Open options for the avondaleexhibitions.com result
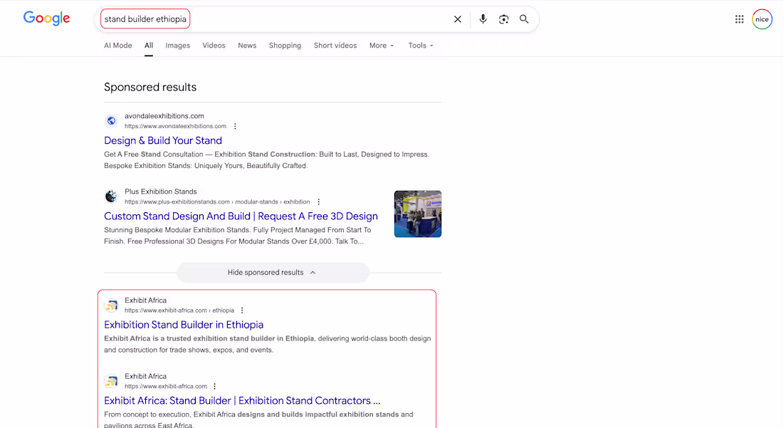 point(235,126)
